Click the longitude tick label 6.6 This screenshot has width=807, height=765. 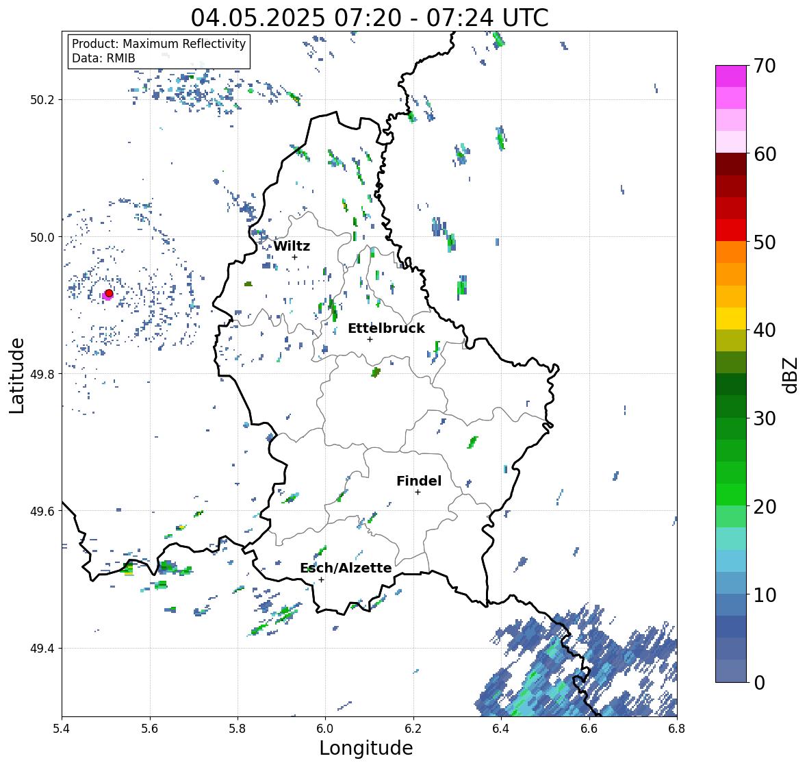click(x=589, y=729)
